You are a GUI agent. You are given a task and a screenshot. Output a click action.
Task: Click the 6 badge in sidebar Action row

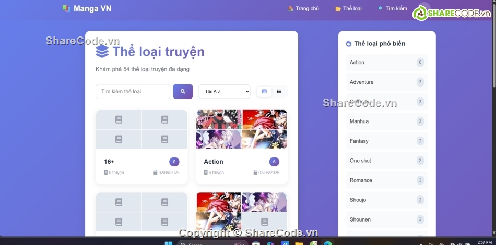tap(420, 63)
